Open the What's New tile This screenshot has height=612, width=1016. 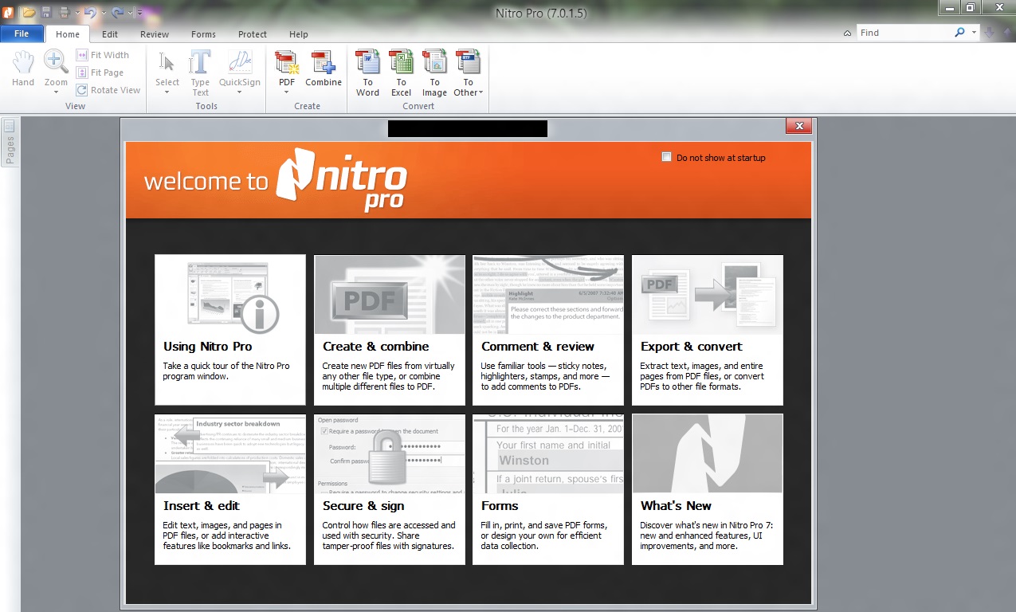(x=708, y=489)
